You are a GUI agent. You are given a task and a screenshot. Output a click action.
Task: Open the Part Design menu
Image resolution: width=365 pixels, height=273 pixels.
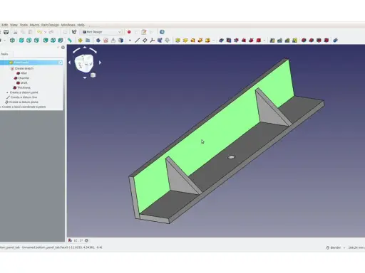[50, 25]
